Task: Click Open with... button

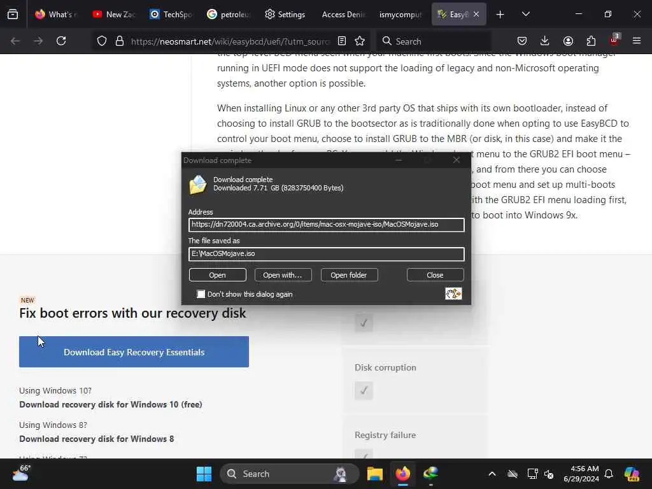Action: (x=283, y=275)
